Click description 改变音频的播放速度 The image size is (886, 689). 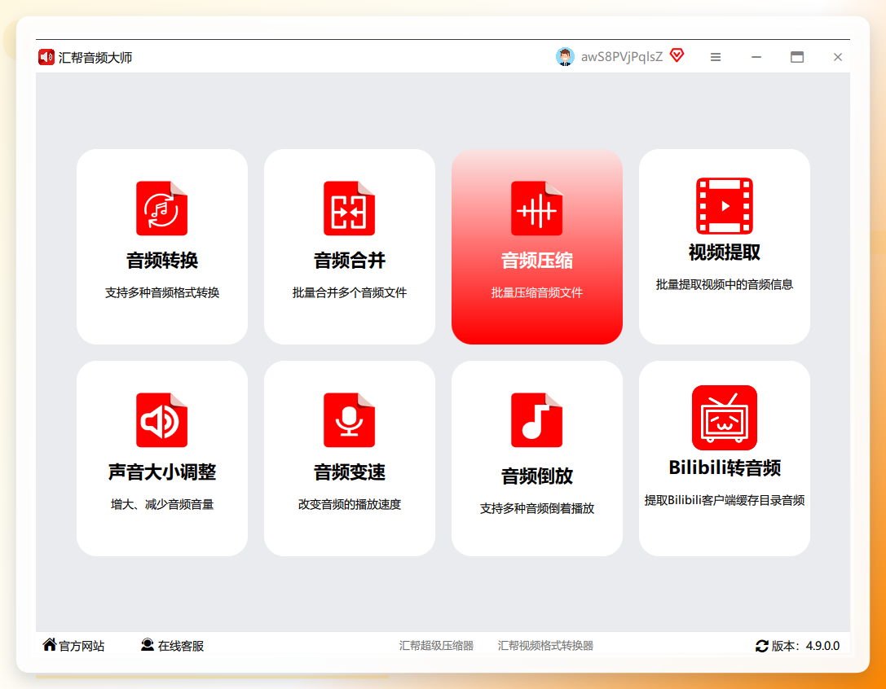(x=350, y=504)
